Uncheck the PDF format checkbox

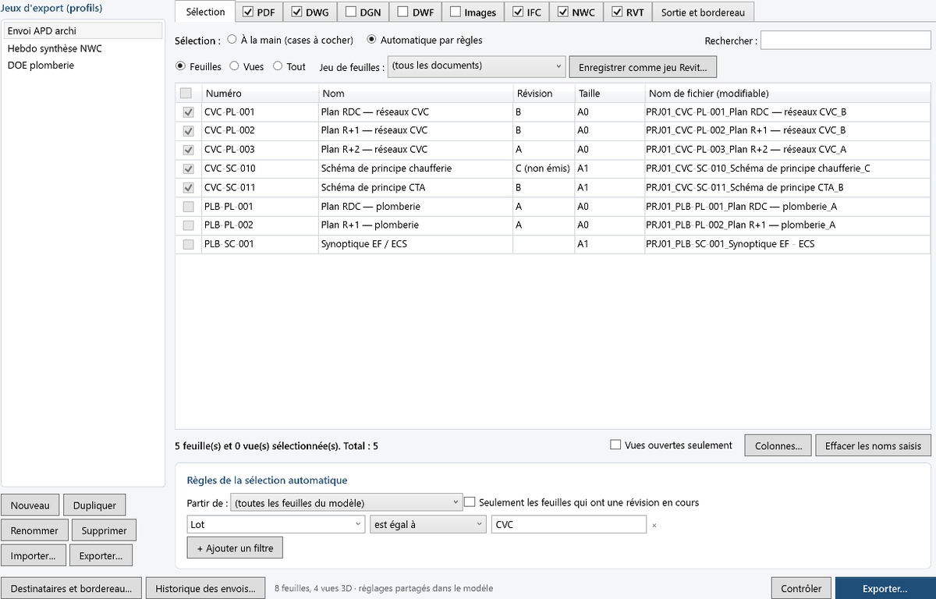click(x=248, y=12)
